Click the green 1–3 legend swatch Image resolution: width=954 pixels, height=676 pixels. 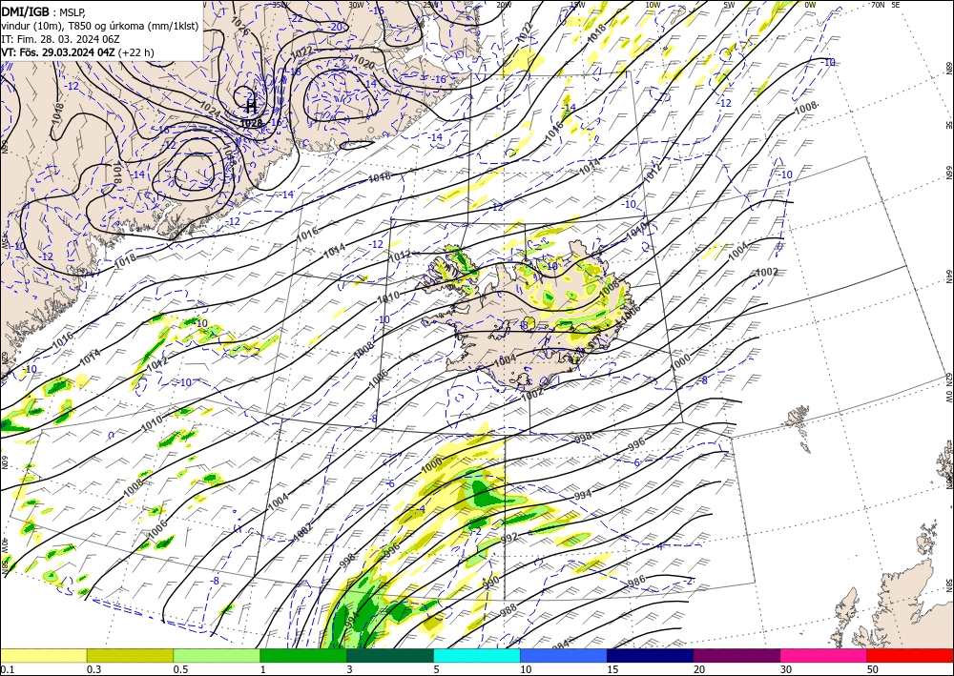point(303,655)
